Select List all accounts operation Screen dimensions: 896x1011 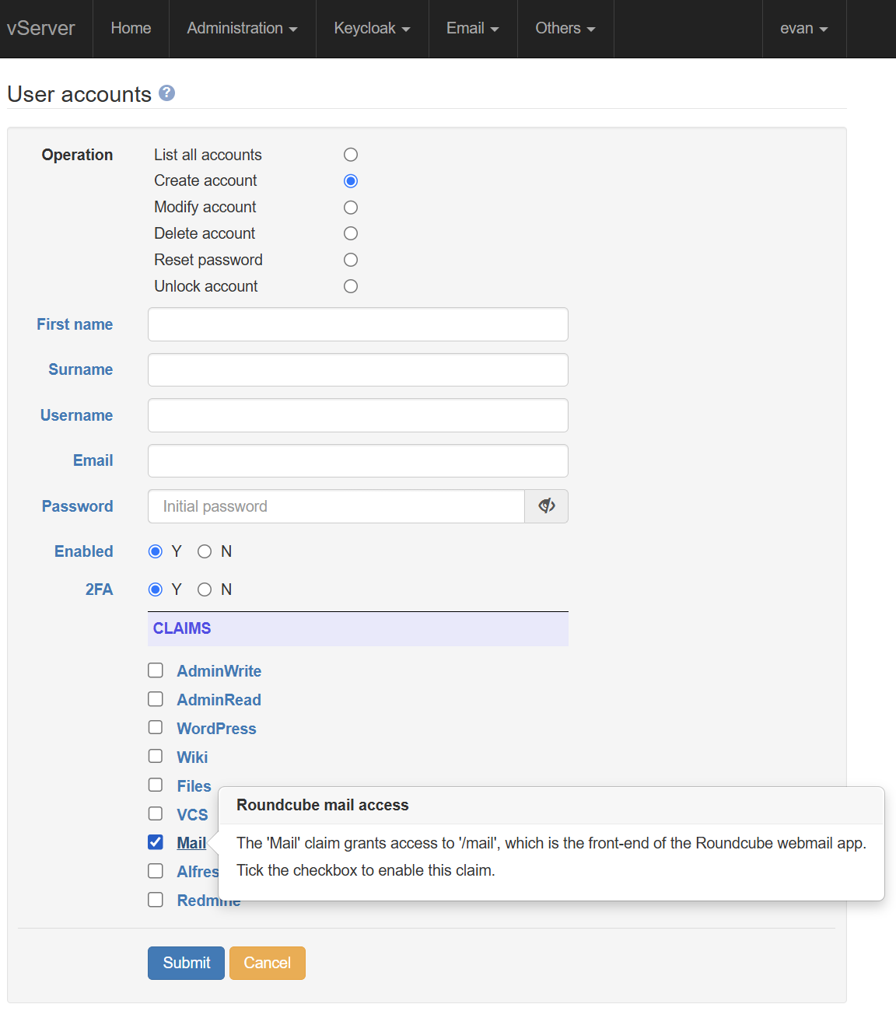click(351, 155)
